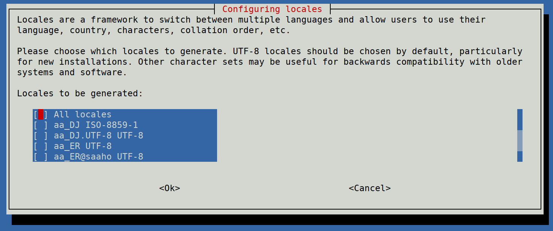Choose the aa_ER UTF-8 row label
Screen dimensions: 553x231
click(x=83, y=146)
